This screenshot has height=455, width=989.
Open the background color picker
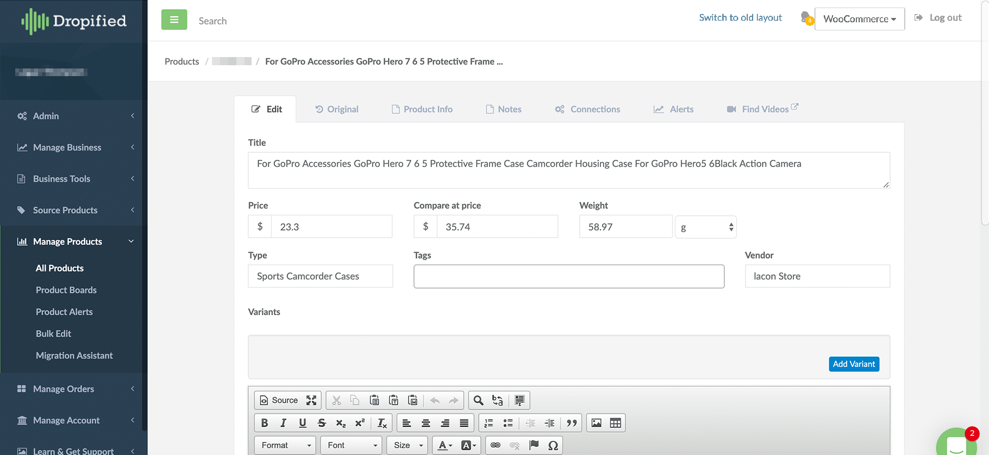click(x=468, y=445)
